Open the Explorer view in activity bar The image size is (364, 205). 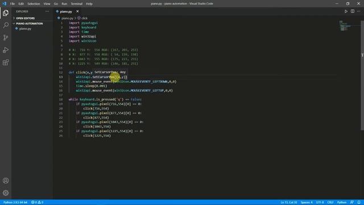(6, 13)
